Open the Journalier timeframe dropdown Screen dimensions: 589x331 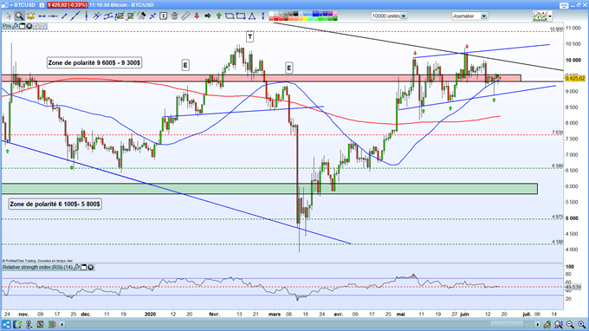469,16
